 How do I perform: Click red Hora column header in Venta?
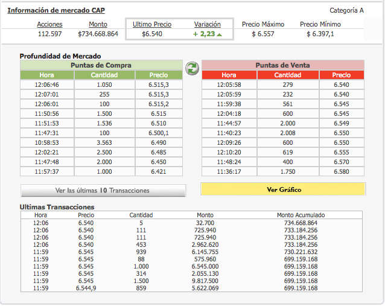point(229,75)
